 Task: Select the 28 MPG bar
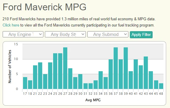point(70,79)
